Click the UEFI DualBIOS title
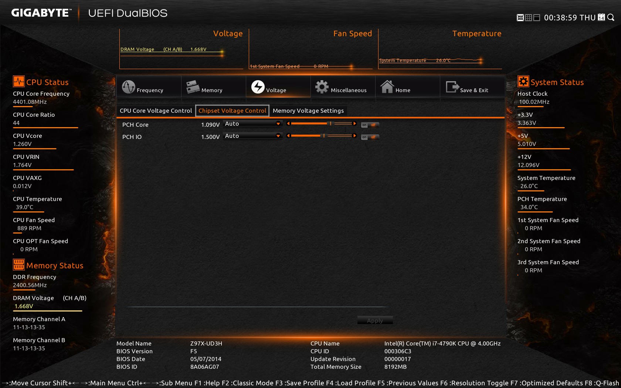The image size is (621, 388). point(128,13)
